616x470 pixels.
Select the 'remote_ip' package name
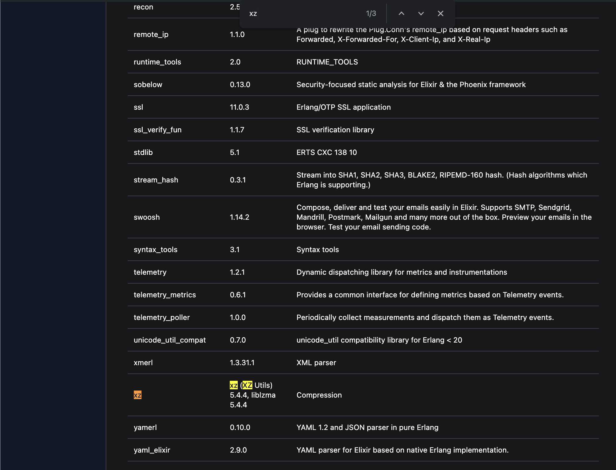(x=151, y=35)
